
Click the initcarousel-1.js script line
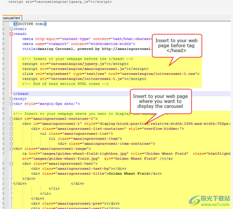coord(84,79)
